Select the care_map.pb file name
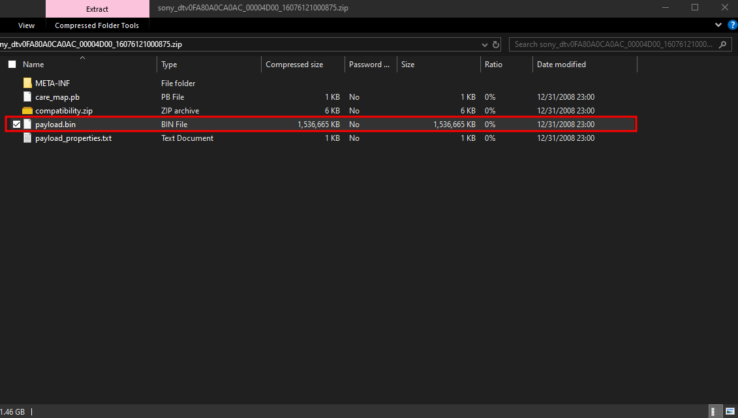 pyautogui.click(x=57, y=97)
